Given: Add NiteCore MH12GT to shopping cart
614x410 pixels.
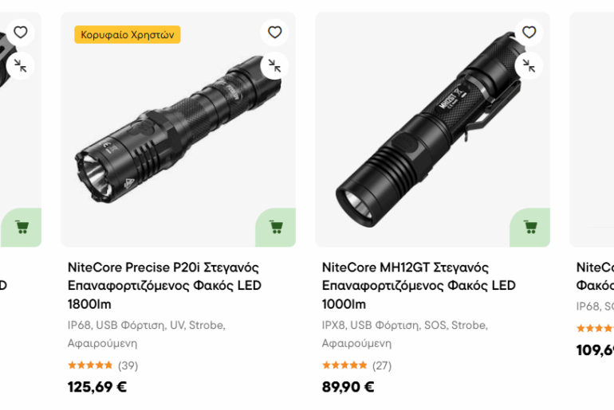Looking at the screenshot, I should click(x=530, y=227).
